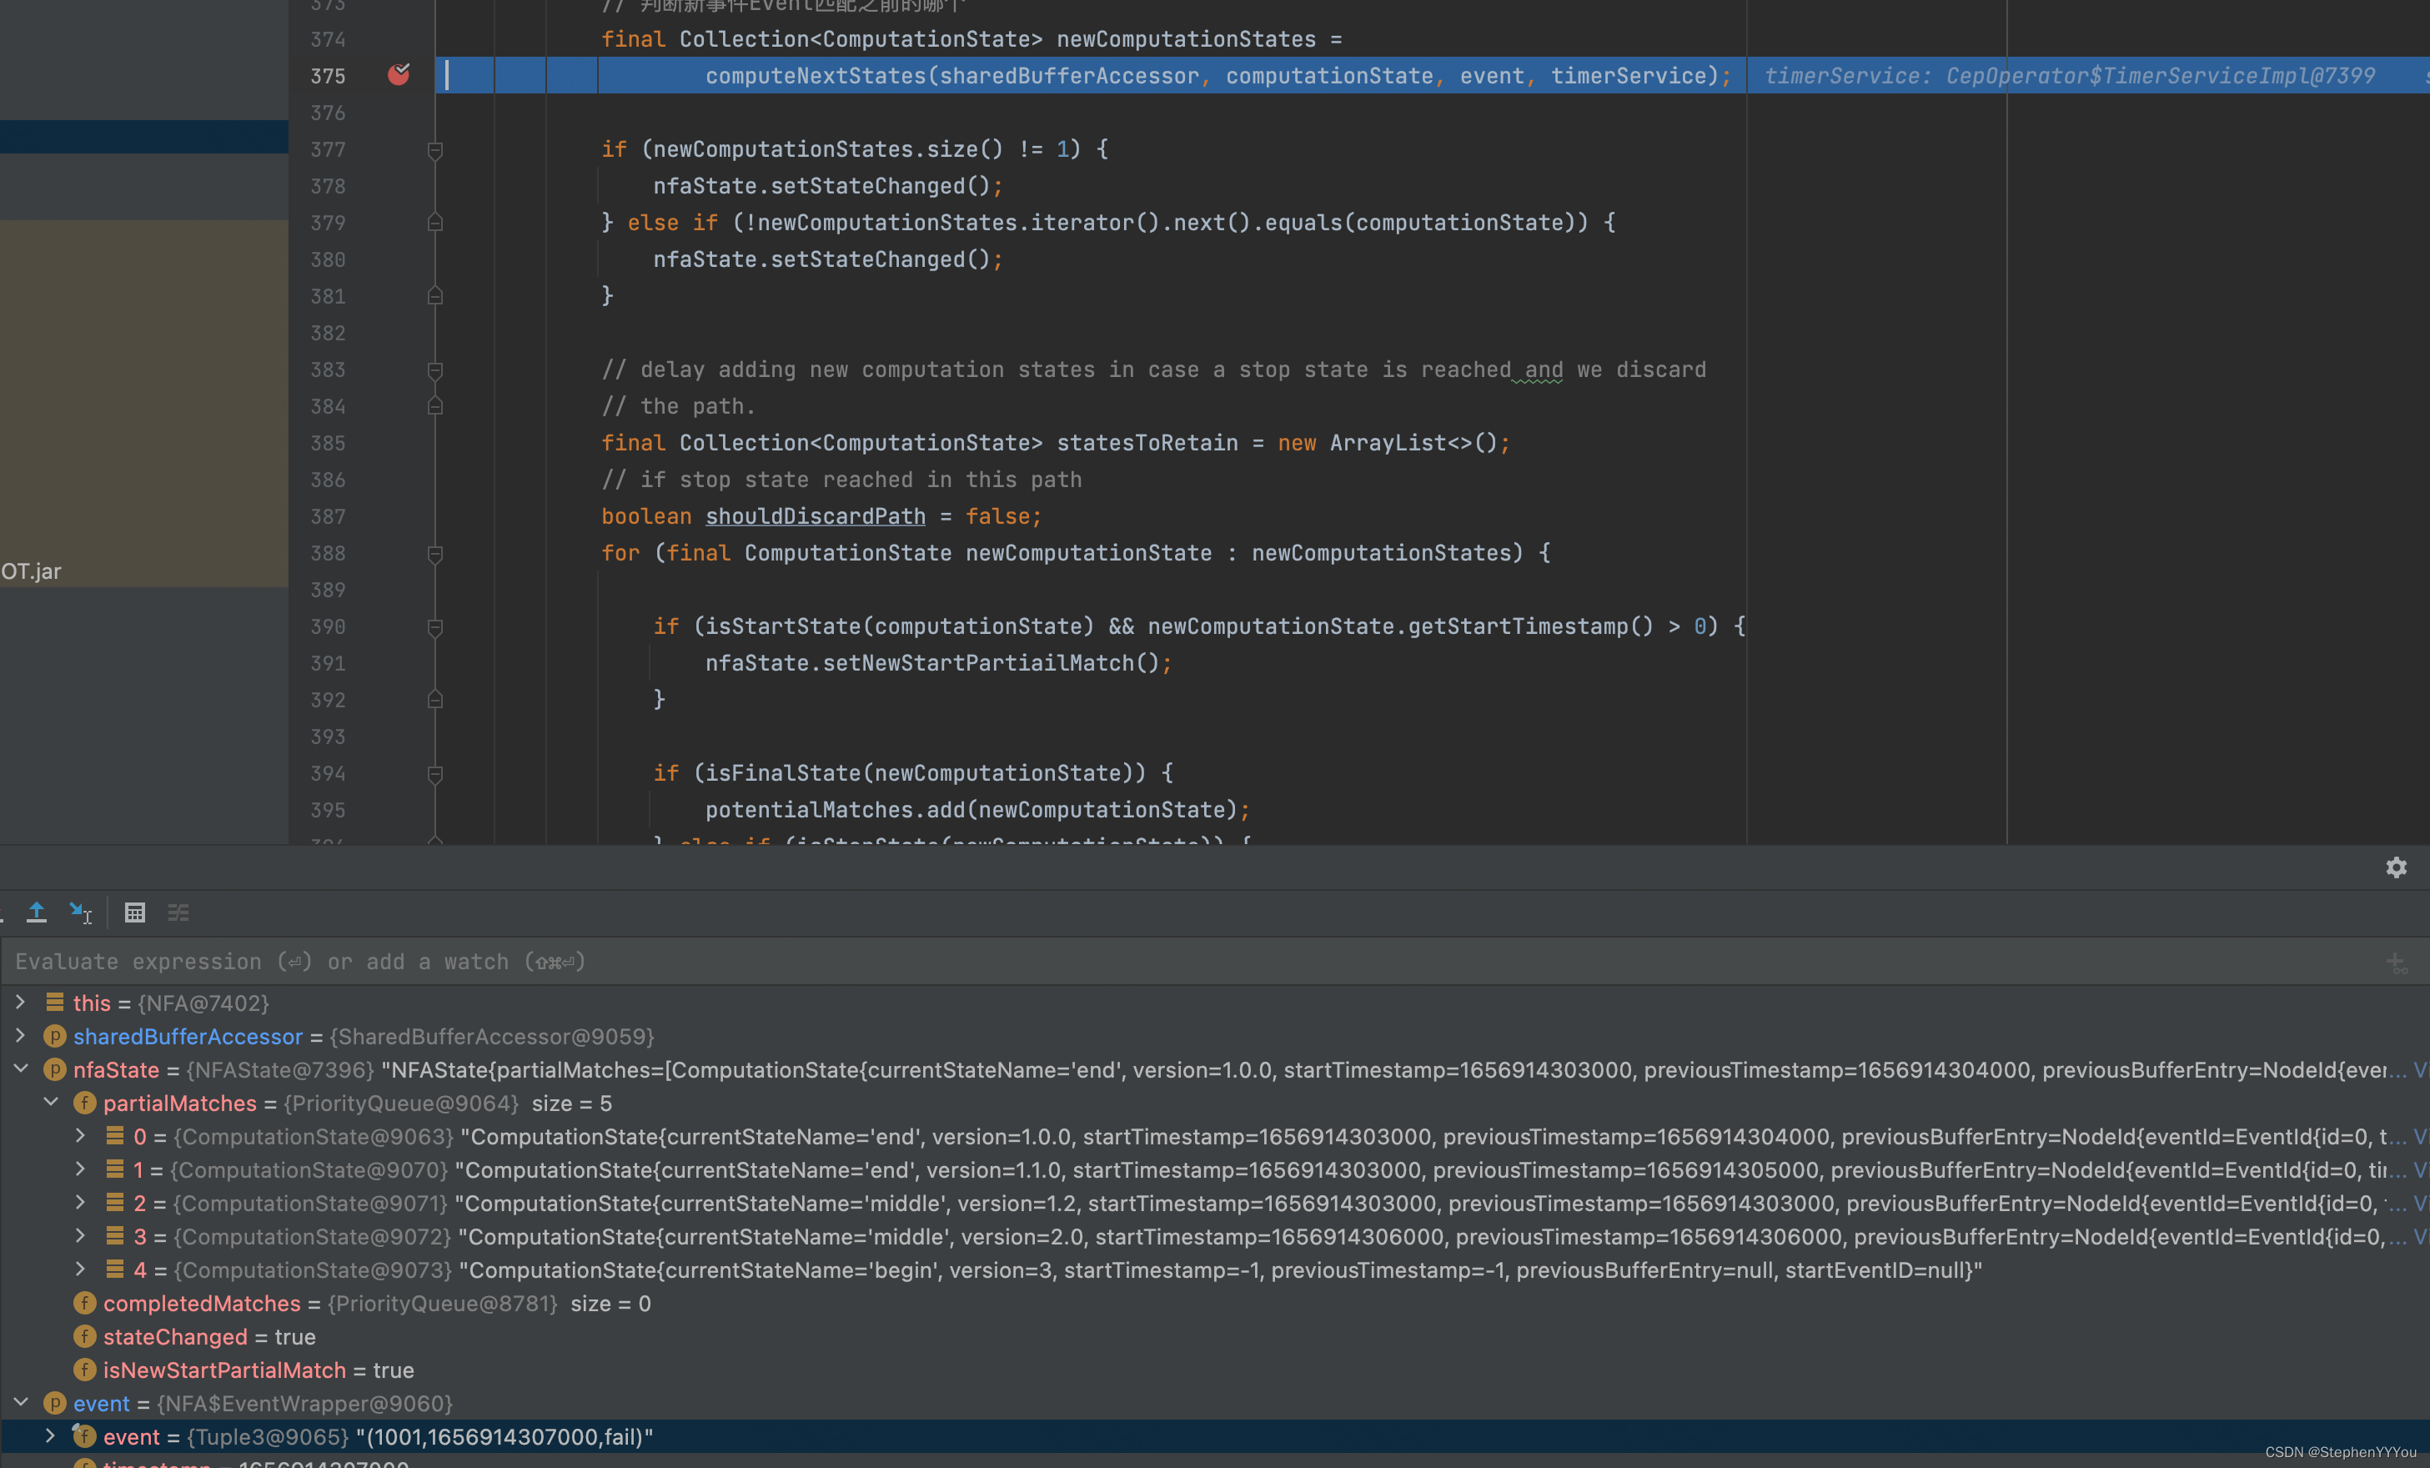Collapse the for loop fold at line 388
The height and width of the screenshot is (1468, 2430).
pyautogui.click(x=435, y=554)
